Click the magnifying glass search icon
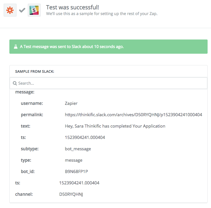Viewport: 211px width, 208px height. [x=15, y=83]
